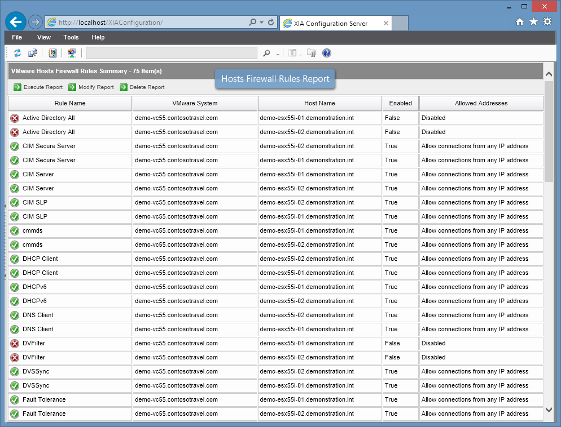Click host name in the DVSSync esx55i-01 row
561x427 pixels.
[306, 385]
